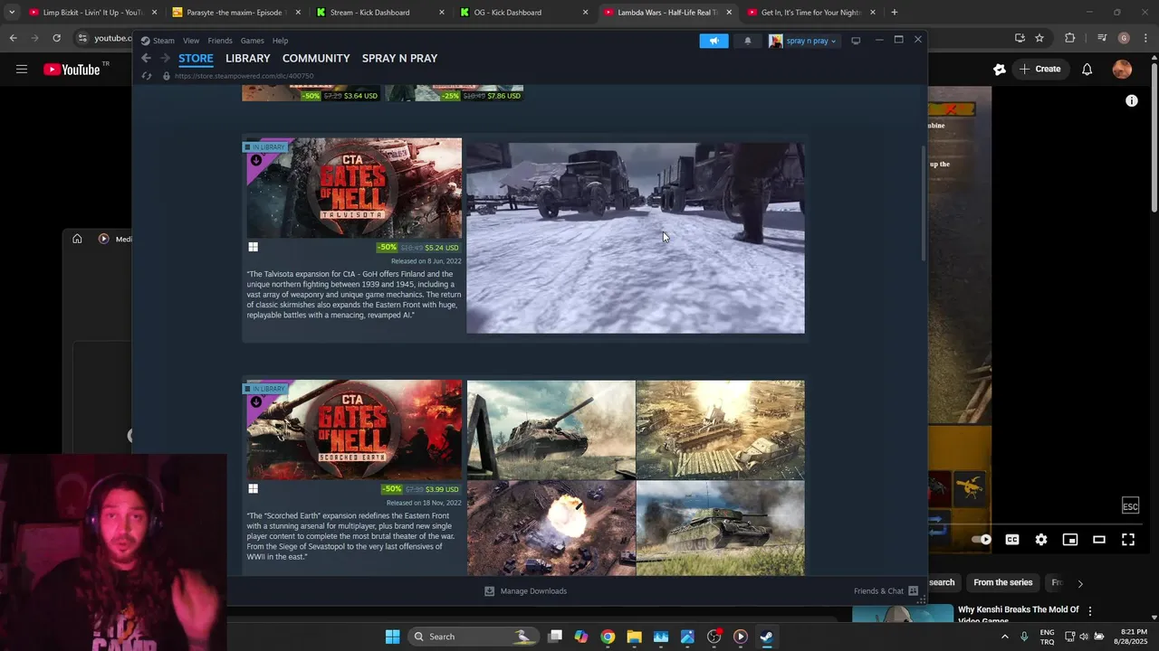1159x651 pixels.
Task: Click the Talvisota Windows platform icon
Action: (x=254, y=247)
